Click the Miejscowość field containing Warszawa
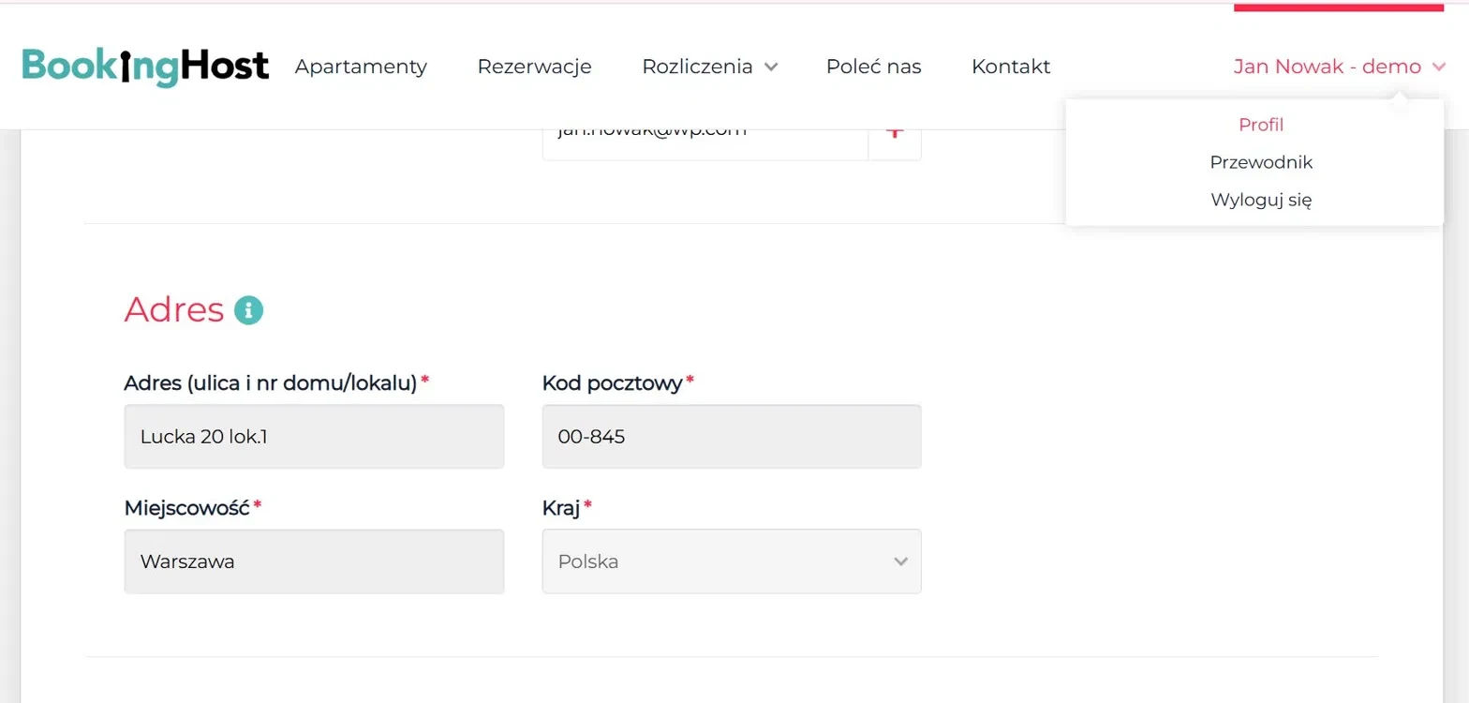This screenshot has height=703, width=1469. pyautogui.click(x=314, y=561)
